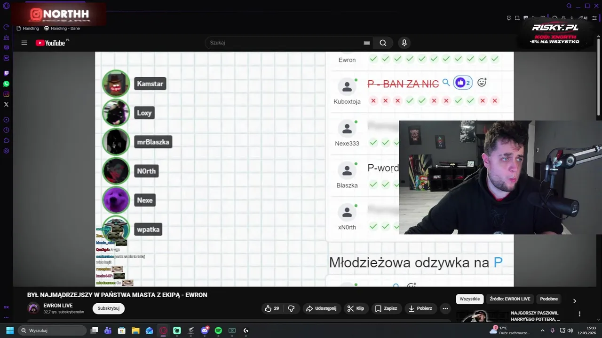Viewport: 602px width, 338px height.
Task: Click the pin icon in browser toolbar
Action: (x=508, y=18)
